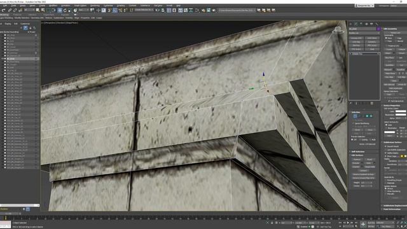
Task: Switch to Display command panel tab
Action: (x=371, y=24)
